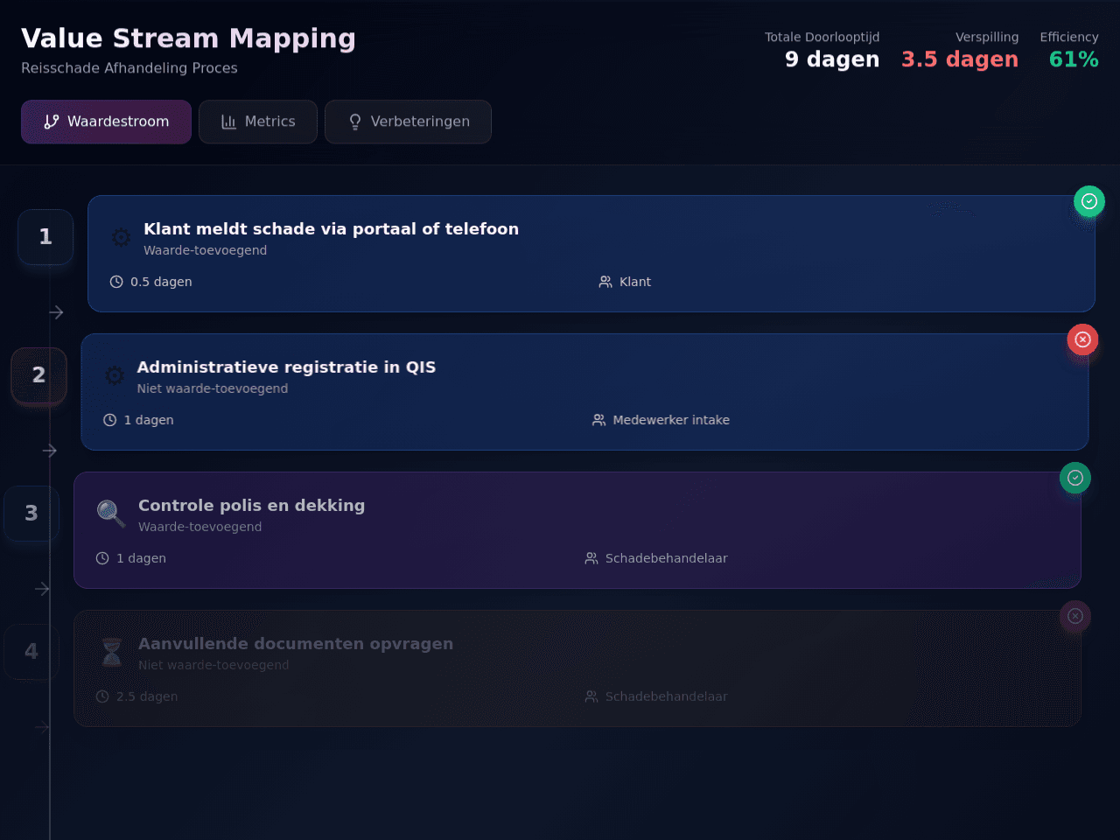The width and height of the screenshot is (1120, 840).
Task: Click the red cross badge on Administratieve registratie
Action: click(x=1082, y=339)
